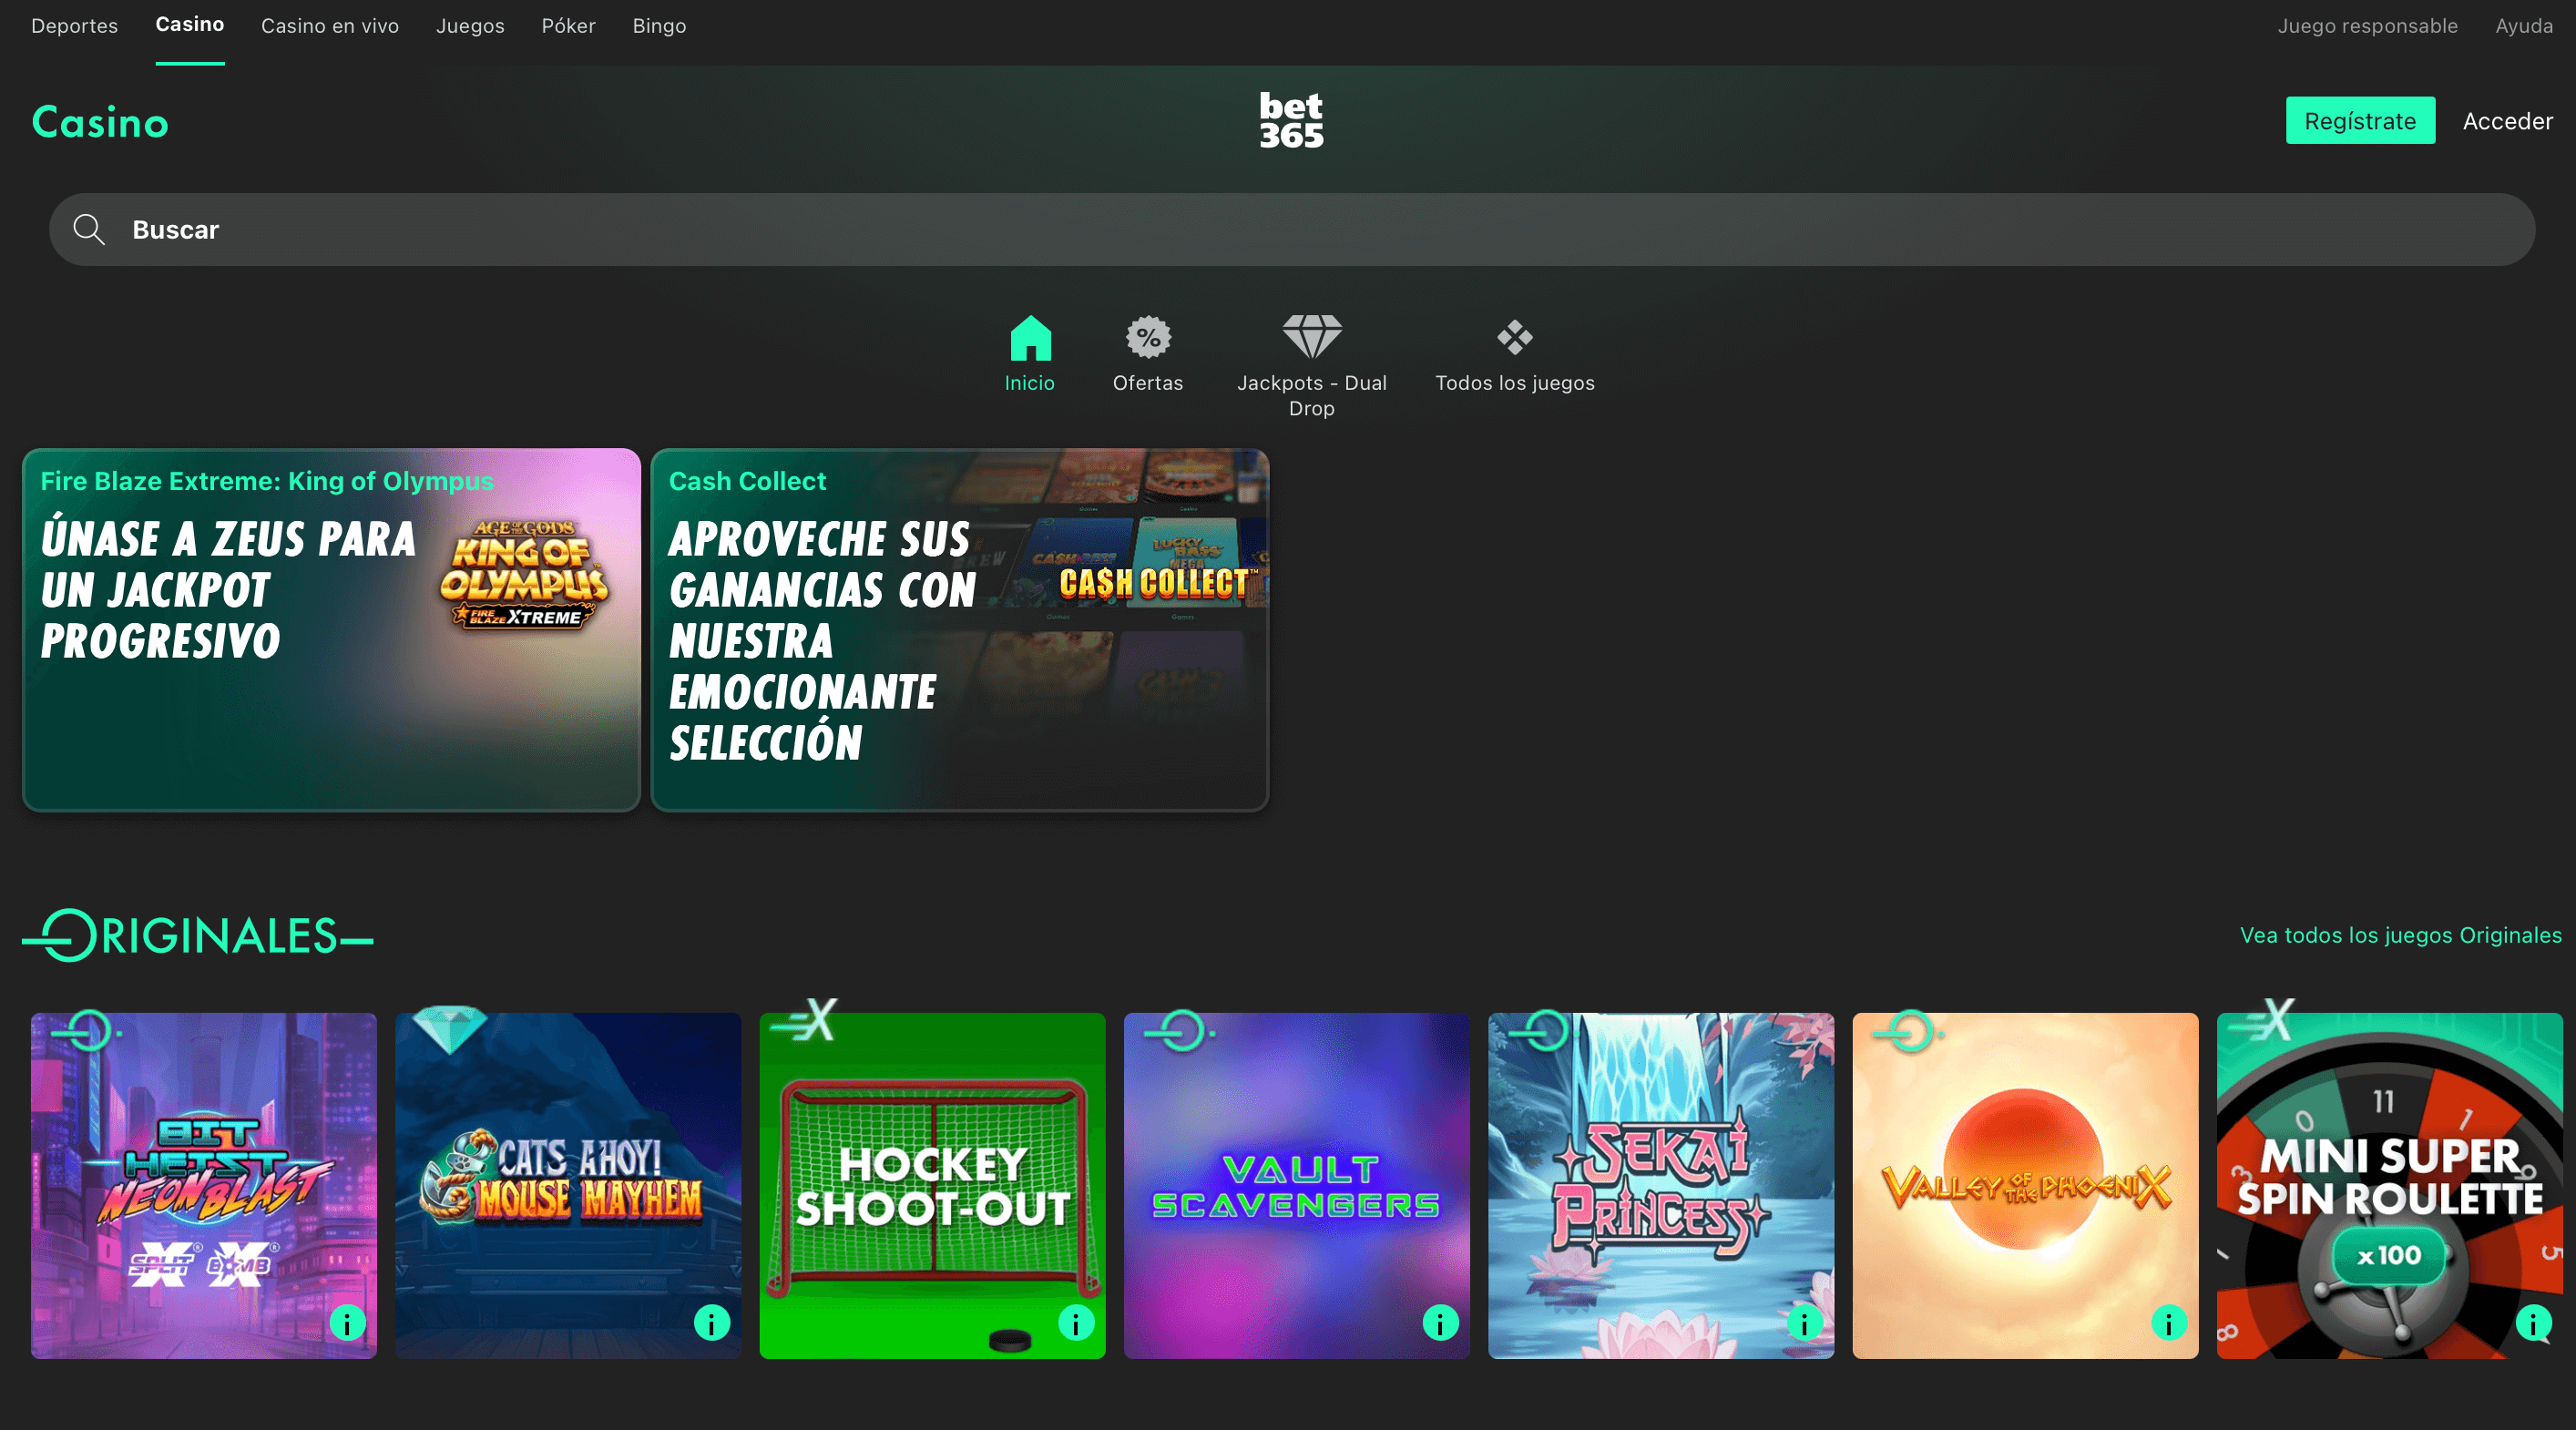
Task: Show info for Vault Scavengers game
Action: click(x=1440, y=1323)
